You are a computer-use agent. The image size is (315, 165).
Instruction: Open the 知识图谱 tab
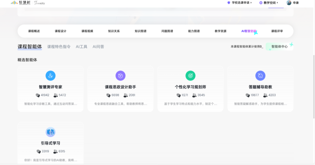coord(141,31)
